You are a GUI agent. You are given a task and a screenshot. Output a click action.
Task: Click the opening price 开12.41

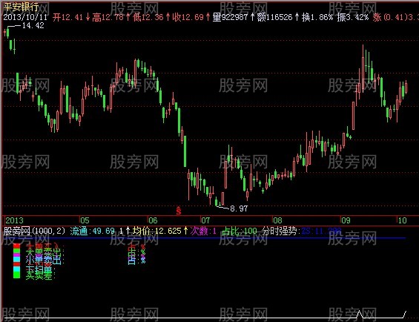[67, 17]
